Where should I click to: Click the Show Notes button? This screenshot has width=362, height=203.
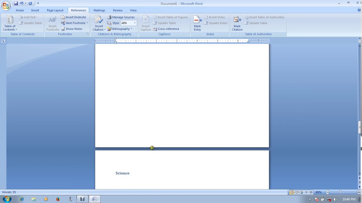click(x=72, y=29)
